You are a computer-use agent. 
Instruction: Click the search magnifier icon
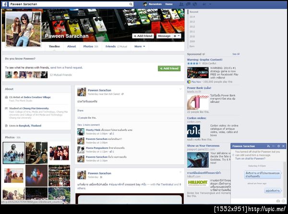(x=131, y=4)
